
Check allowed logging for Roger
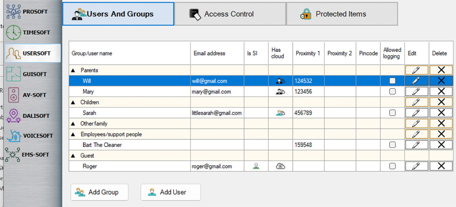coord(392,166)
